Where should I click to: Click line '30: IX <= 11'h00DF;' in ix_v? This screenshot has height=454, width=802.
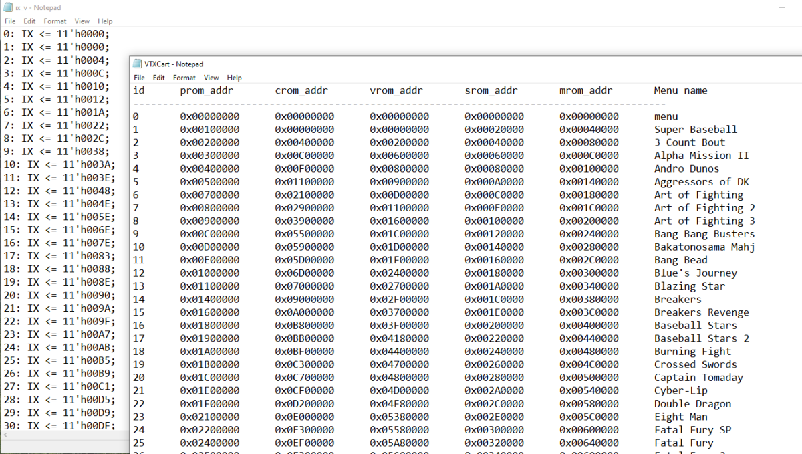tap(59, 426)
